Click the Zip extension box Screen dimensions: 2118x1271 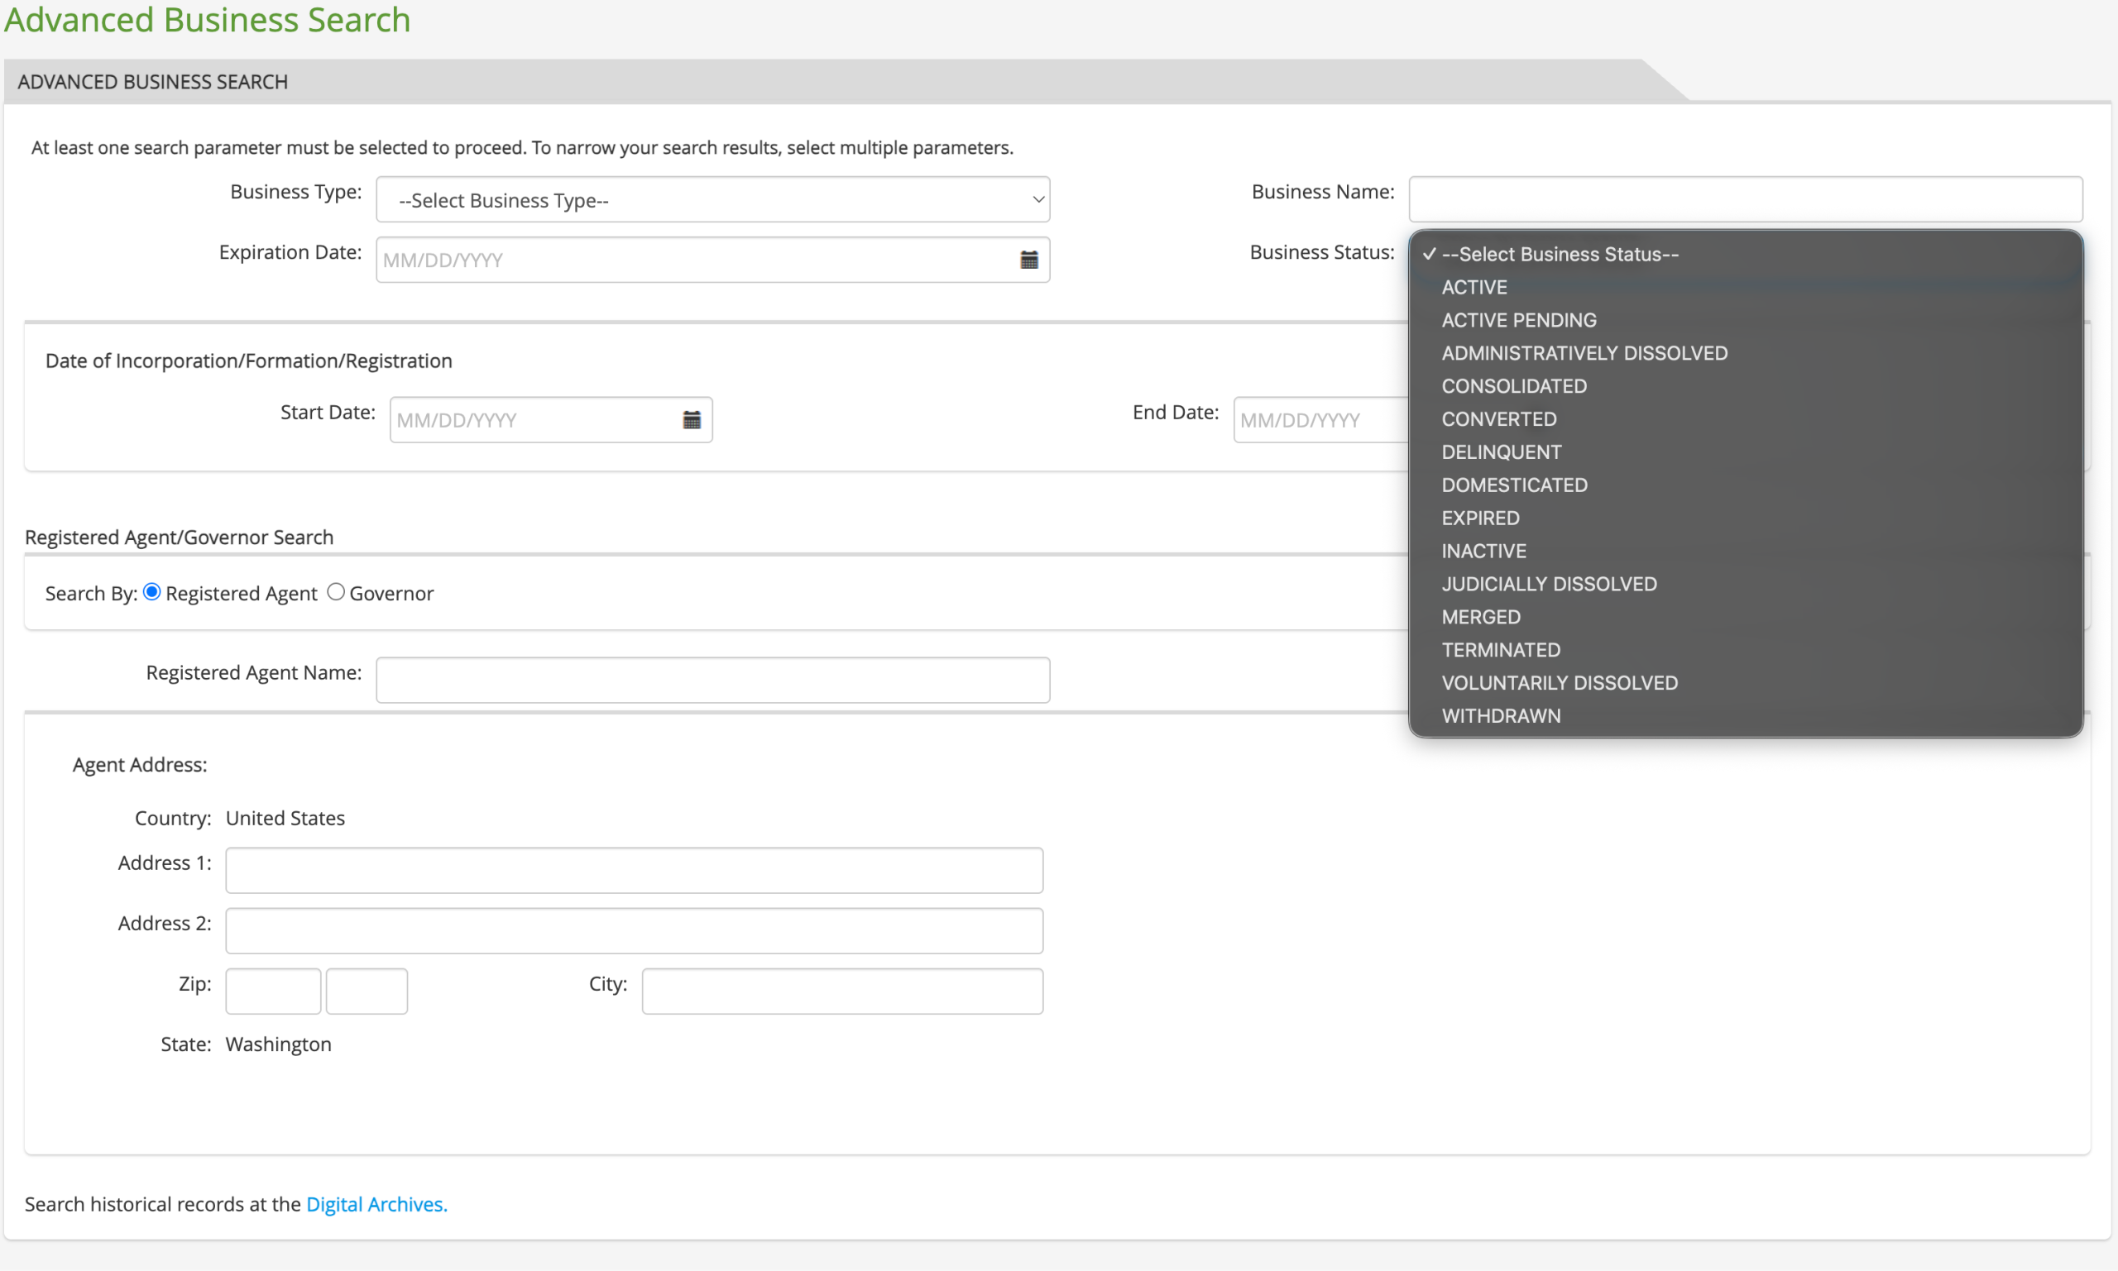[367, 991]
